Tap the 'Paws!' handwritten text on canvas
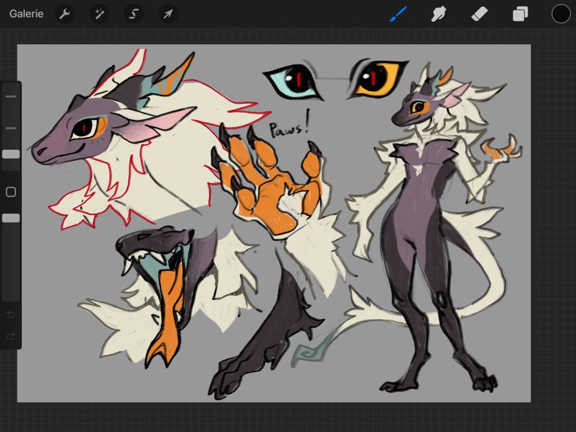Screen dimensions: 576x432 coord(290,125)
